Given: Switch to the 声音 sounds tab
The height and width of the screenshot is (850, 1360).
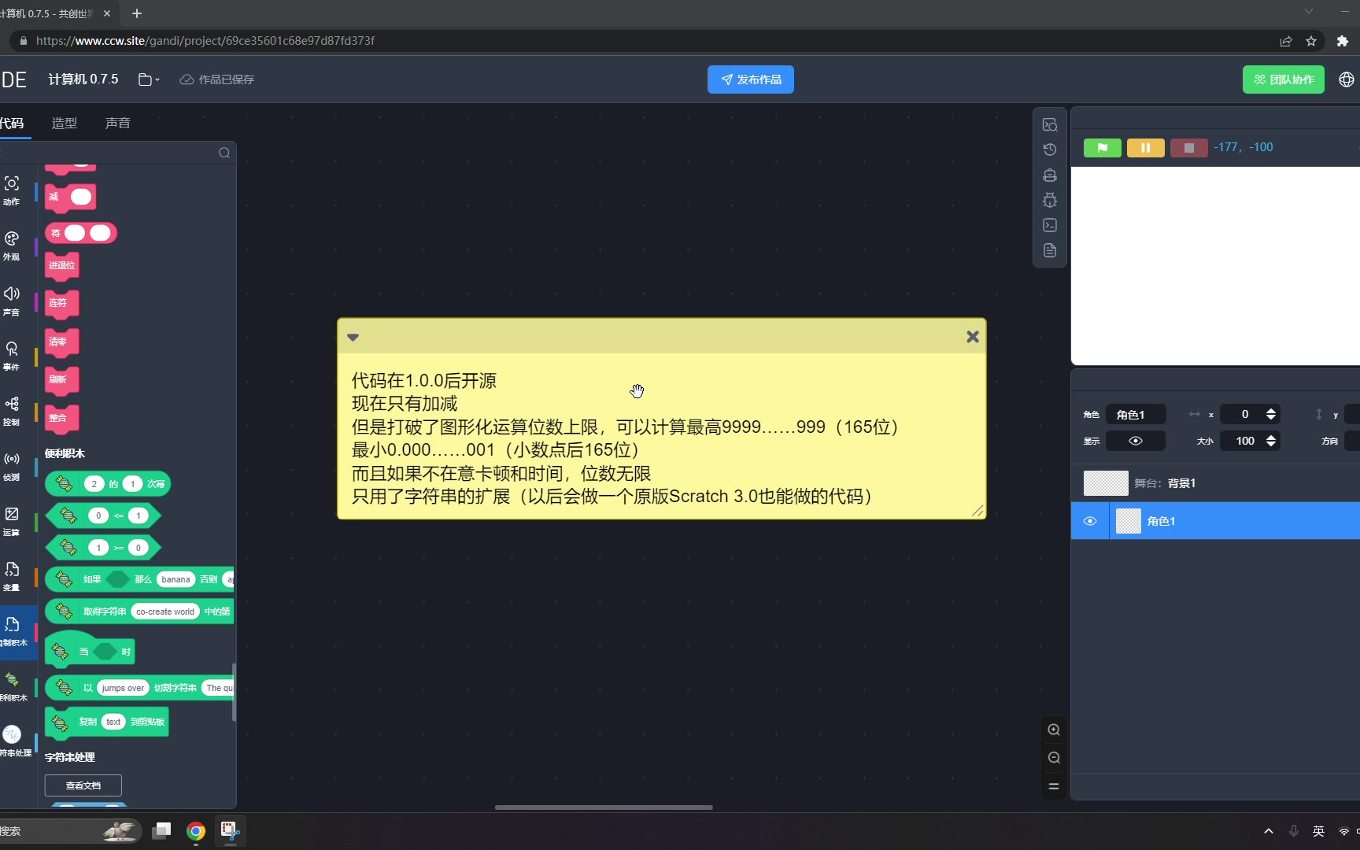Looking at the screenshot, I should pyautogui.click(x=118, y=123).
